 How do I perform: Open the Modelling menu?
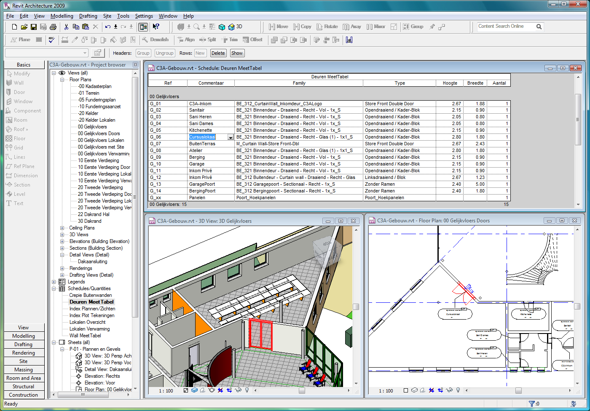(x=62, y=16)
